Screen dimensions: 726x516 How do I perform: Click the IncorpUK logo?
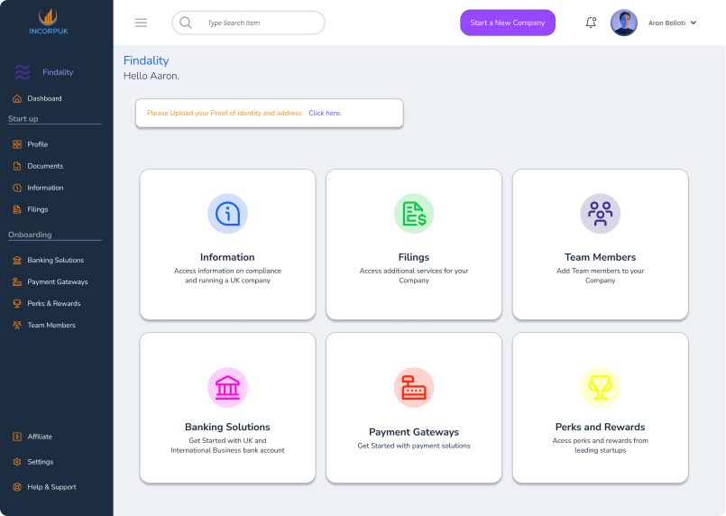pyautogui.click(x=48, y=22)
